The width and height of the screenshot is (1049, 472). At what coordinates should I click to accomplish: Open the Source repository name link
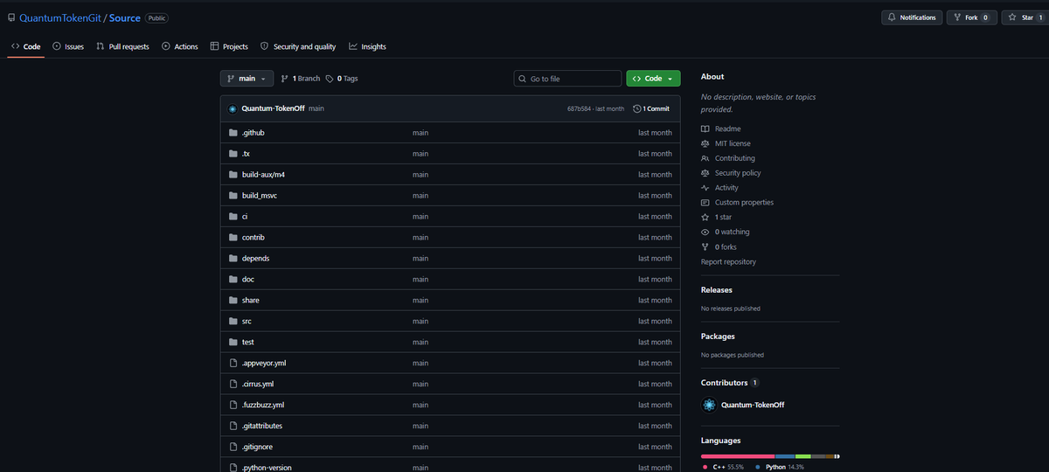pyautogui.click(x=125, y=17)
